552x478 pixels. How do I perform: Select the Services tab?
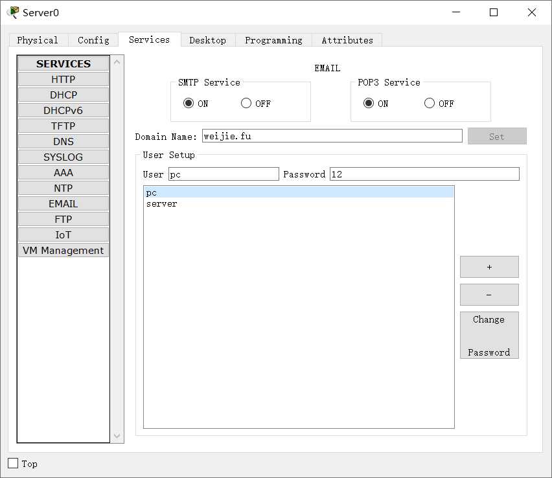pos(149,40)
